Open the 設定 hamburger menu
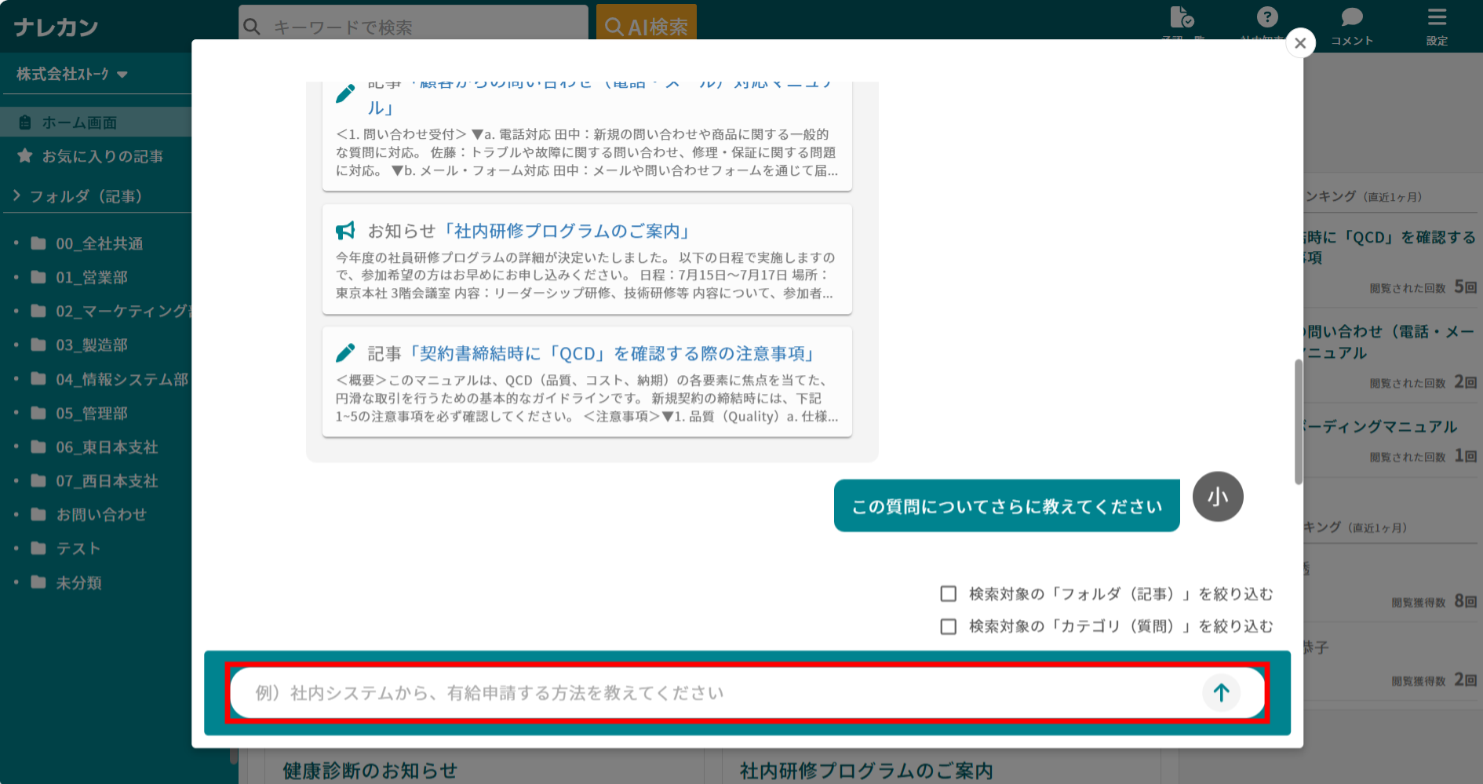This screenshot has width=1483, height=784. pyautogui.click(x=1437, y=17)
